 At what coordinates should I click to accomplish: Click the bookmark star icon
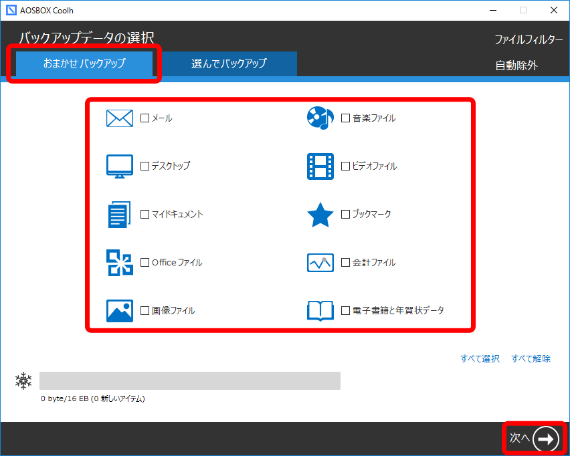click(x=320, y=215)
